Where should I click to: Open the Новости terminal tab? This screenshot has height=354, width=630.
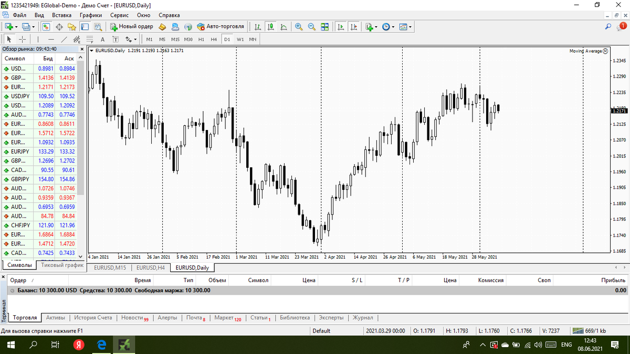[134, 317]
